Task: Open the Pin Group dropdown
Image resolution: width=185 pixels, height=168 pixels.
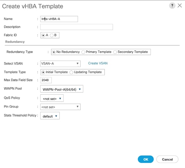Action: click(x=60, y=107)
